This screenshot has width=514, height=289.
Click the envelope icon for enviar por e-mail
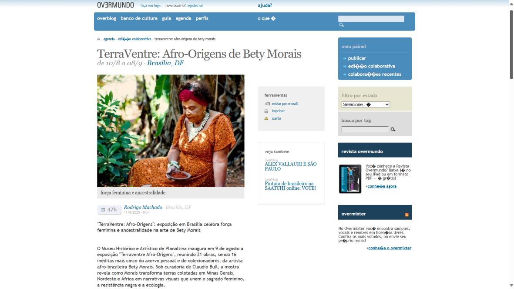[x=267, y=104]
